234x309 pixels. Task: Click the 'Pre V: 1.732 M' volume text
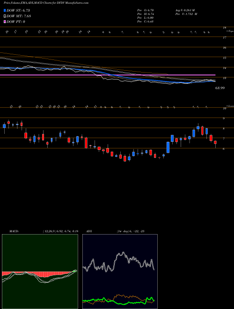[x=186, y=14]
